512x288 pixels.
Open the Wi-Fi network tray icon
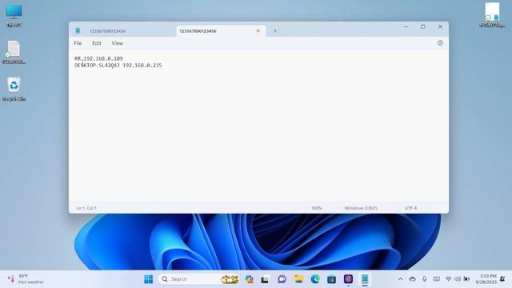449,279
